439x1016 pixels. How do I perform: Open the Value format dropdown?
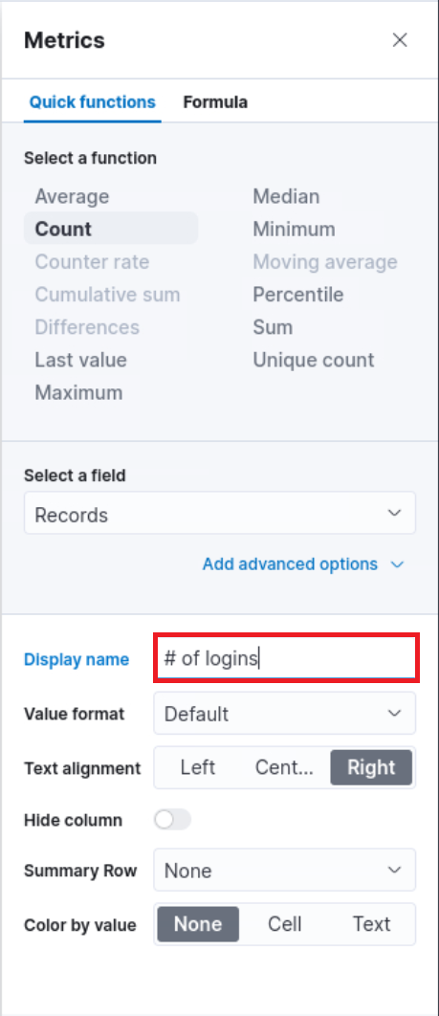coord(285,714)
